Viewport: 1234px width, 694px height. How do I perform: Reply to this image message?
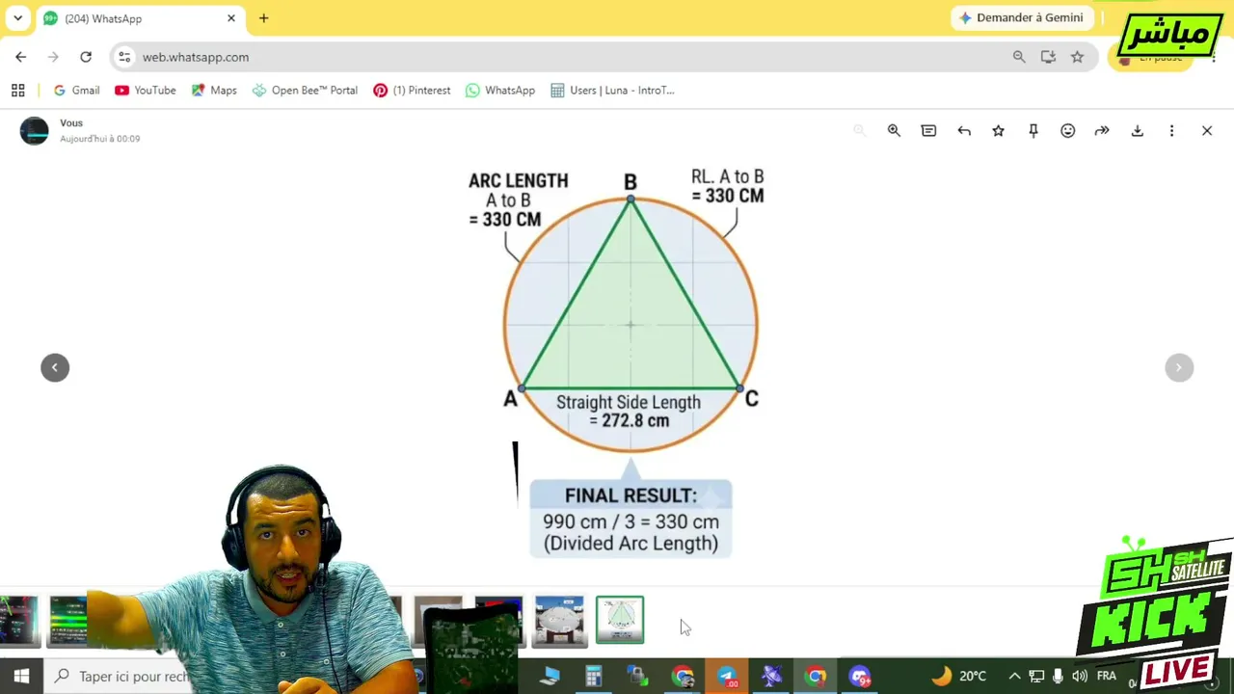click(x=964, y=131)
